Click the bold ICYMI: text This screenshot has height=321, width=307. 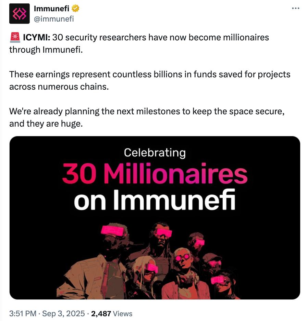[x=36, y=37]
